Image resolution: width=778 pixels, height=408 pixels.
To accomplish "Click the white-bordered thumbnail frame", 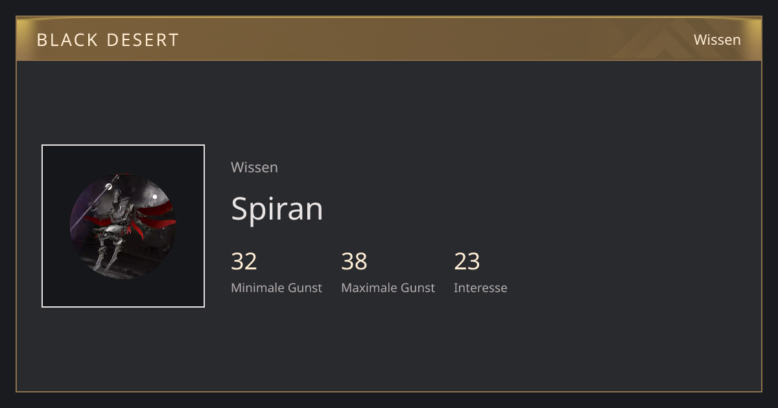I will [x=123, y=226].
